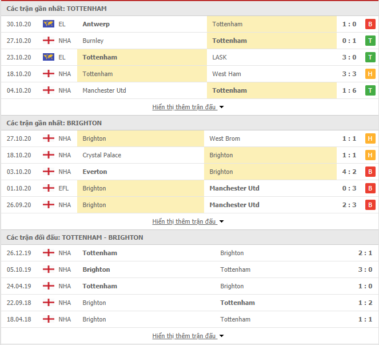379x345 pixels.
Task: Click the red B badge for Everton match
Action: click(370, 172)
